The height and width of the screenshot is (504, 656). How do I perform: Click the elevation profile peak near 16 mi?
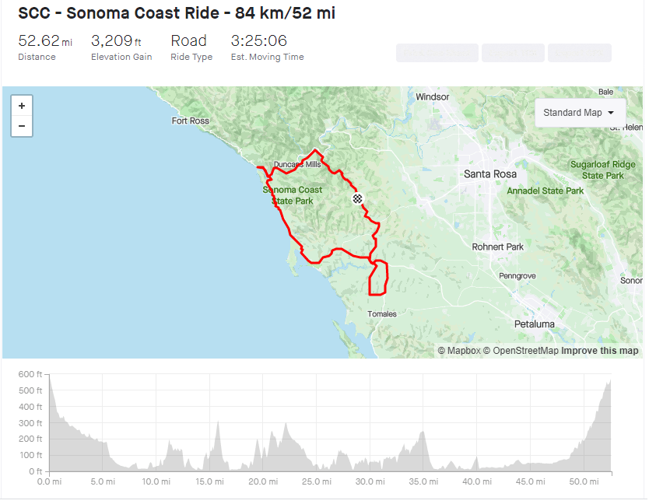tap(219, 425)
